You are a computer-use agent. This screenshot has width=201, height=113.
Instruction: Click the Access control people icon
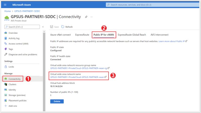(6, 44)
